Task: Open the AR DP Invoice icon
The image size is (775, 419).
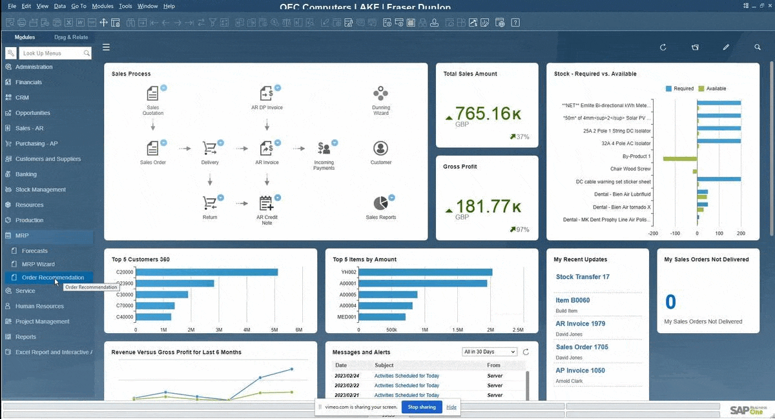Action: tap(266, 93)
